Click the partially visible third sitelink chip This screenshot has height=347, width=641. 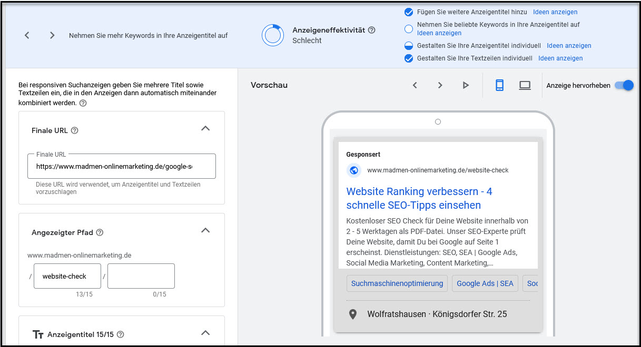(x=530, y=283)
